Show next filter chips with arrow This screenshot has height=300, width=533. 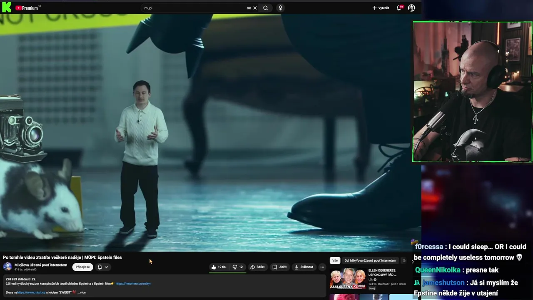click(413, 261)
